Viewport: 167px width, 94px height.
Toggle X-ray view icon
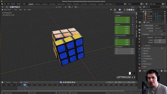click(x=124, y=10)
